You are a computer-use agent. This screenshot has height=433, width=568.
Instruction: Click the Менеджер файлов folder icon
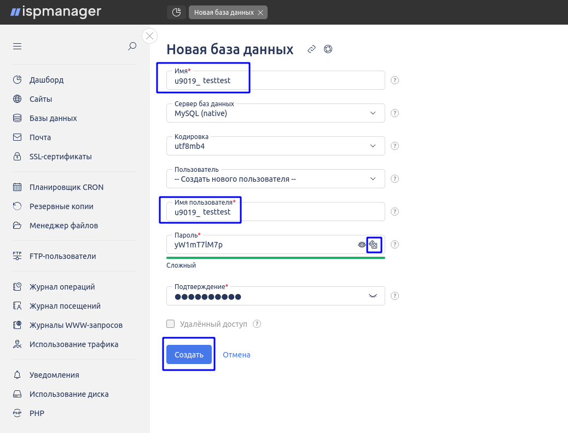(x=17, y=226)
